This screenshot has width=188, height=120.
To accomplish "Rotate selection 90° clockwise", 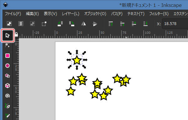I will (72, 24).
